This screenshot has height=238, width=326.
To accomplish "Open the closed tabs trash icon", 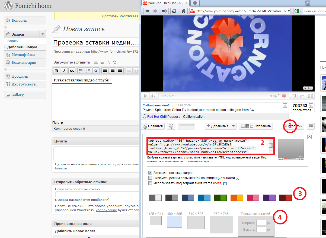I will (308, 3).
